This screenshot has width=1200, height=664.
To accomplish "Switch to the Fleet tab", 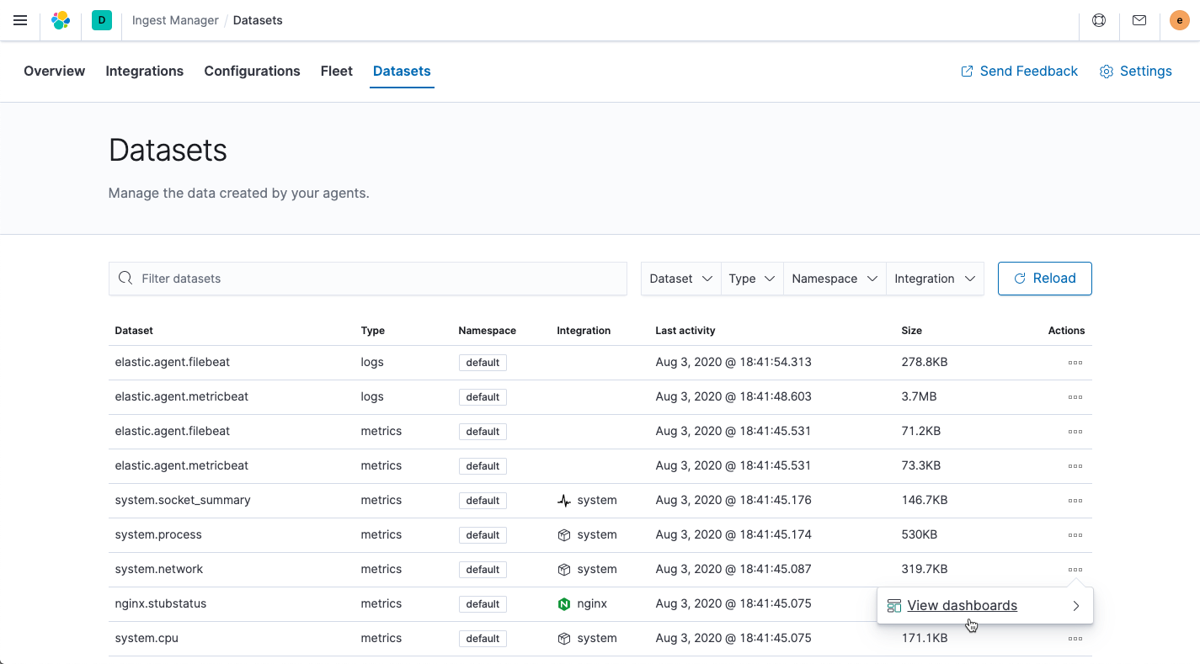I will [336, 72].
